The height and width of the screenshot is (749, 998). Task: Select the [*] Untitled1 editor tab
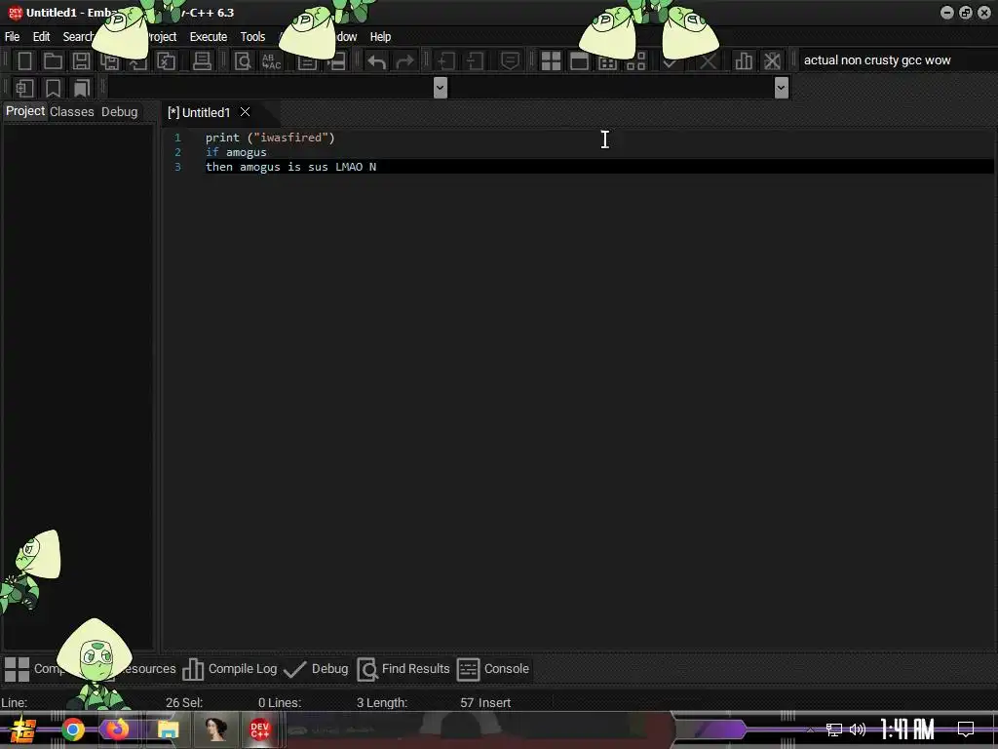coord(199,113)
